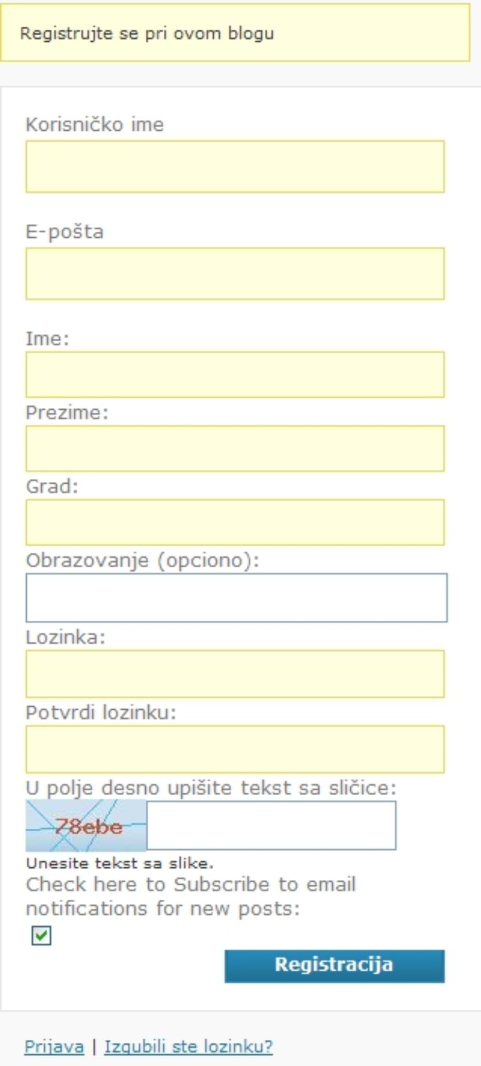Image resolution: width=481 pixels, height=1066 pixels.
Task: Click the Subscribe to email notifications label
Action: tap(191, 896)
